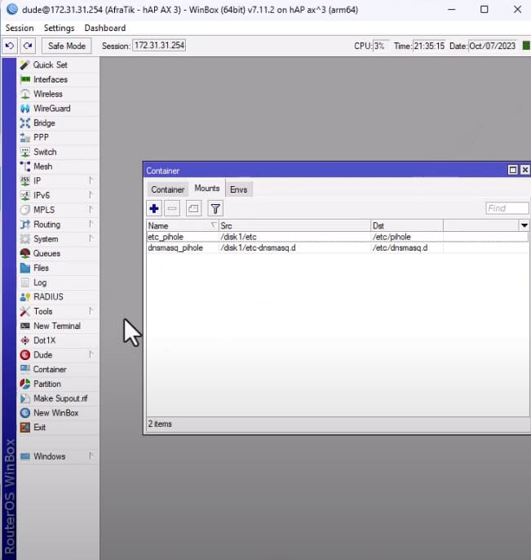This screenshot has height=560, width=531.
Task: Open New WinBox from sidebar
Action: pyautogui.click(x=58, y=413)
